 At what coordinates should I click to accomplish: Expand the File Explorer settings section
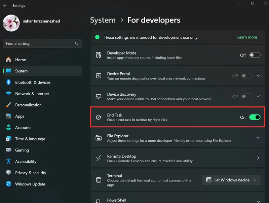click(x=178, y=138)
